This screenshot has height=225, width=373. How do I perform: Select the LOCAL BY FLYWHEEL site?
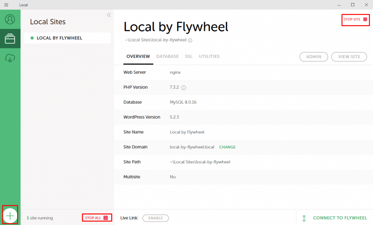67,38
